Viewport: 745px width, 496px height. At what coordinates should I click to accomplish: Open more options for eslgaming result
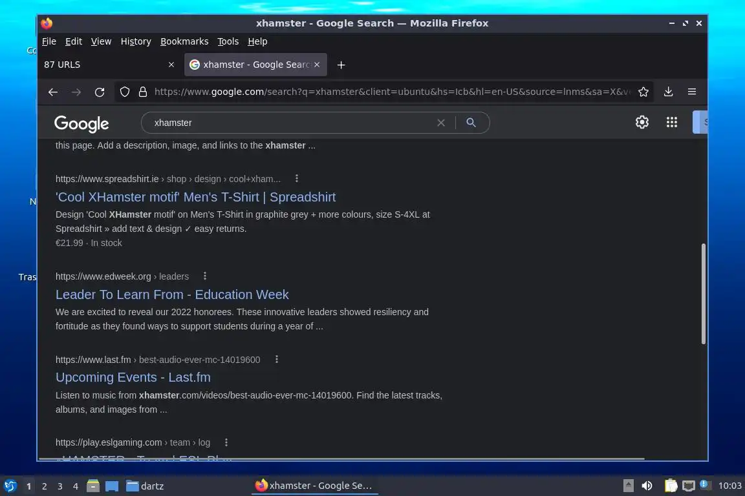pyautogui.click(x=226, y=442)
